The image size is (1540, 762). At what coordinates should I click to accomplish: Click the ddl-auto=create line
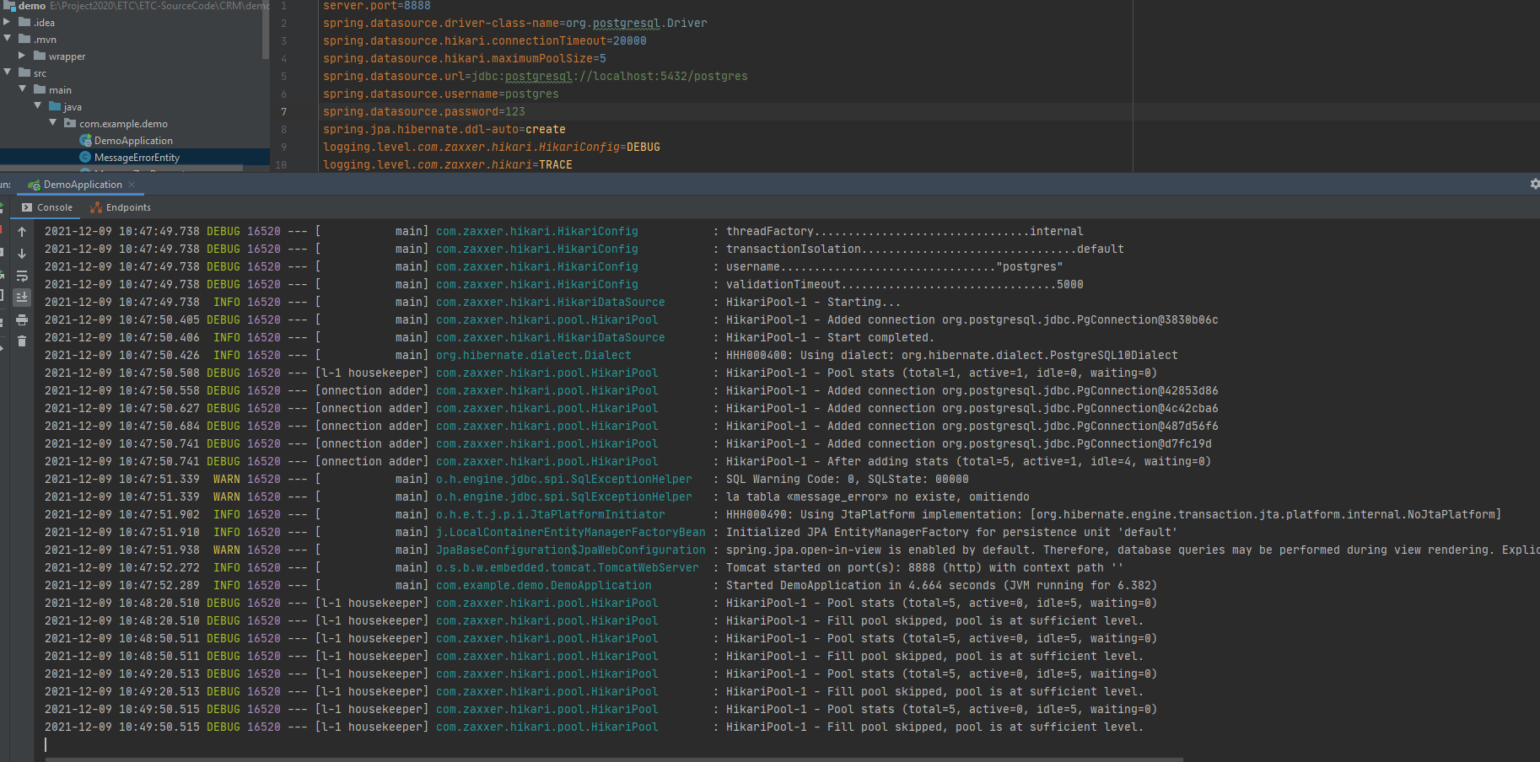tap(444, 130)
